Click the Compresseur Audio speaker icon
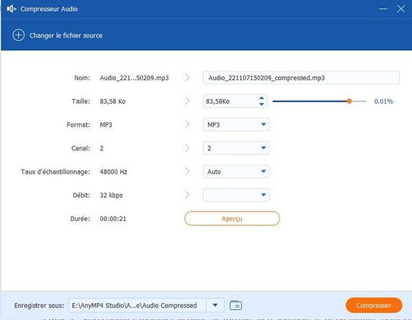 pyautogui.click(x=11, y=9)
